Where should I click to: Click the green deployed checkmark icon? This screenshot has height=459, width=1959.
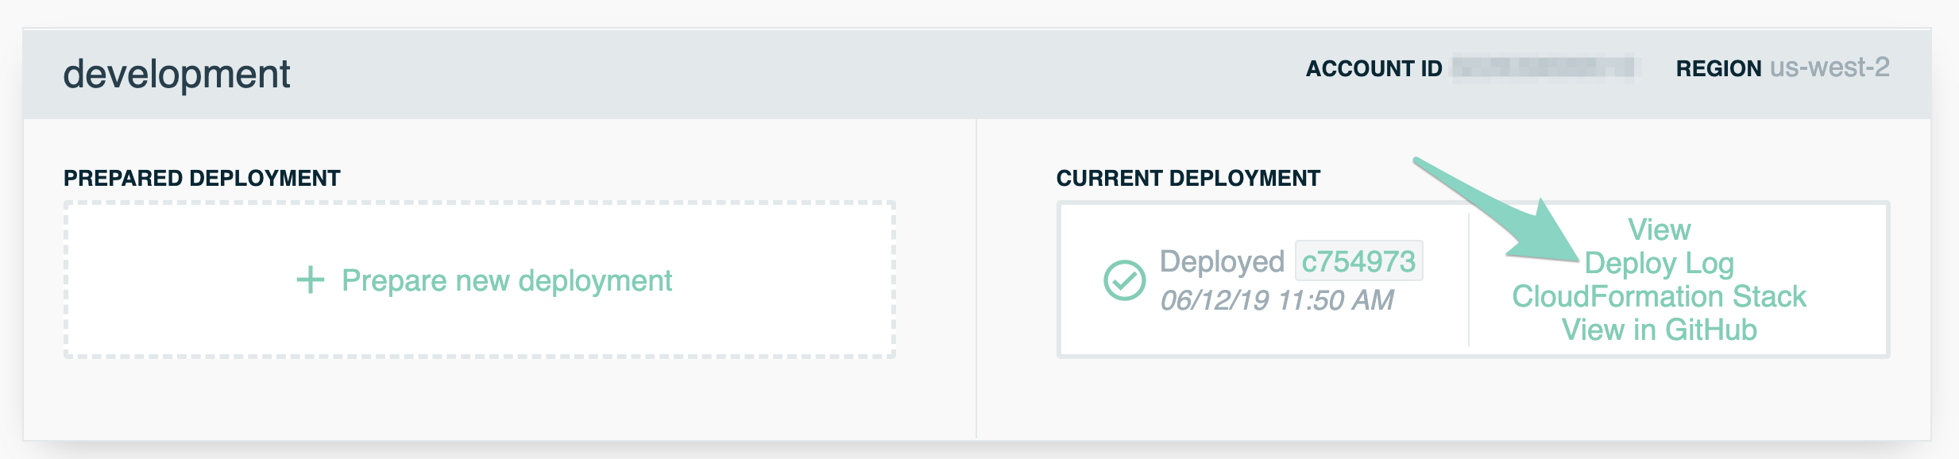click(x=1125, y=280)
